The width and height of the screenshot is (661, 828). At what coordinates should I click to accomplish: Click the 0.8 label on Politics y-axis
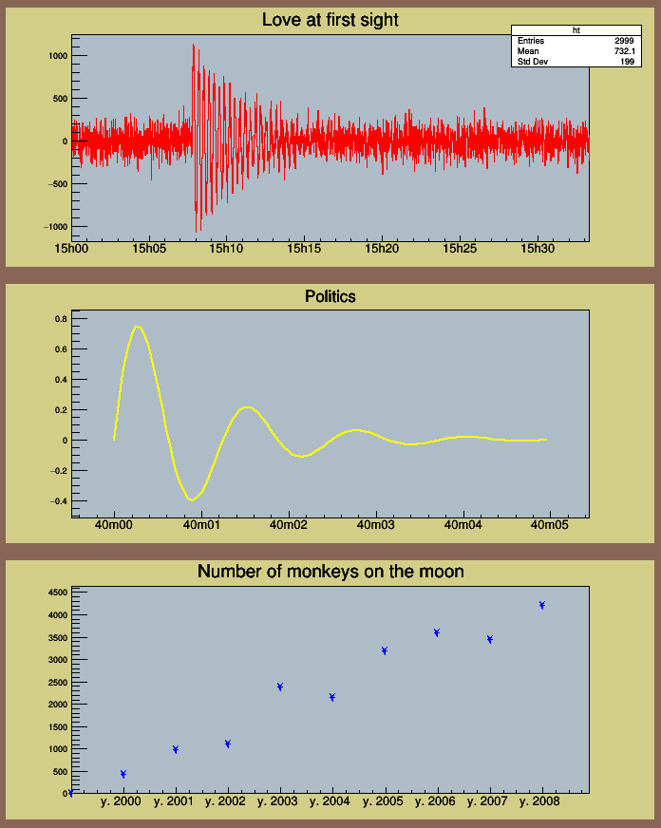61,319
